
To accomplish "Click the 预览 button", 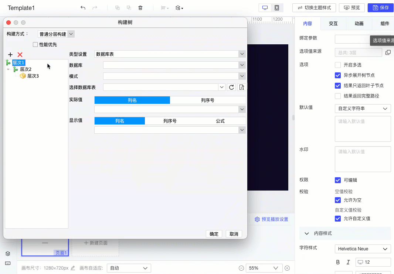I will click(352, 8).
